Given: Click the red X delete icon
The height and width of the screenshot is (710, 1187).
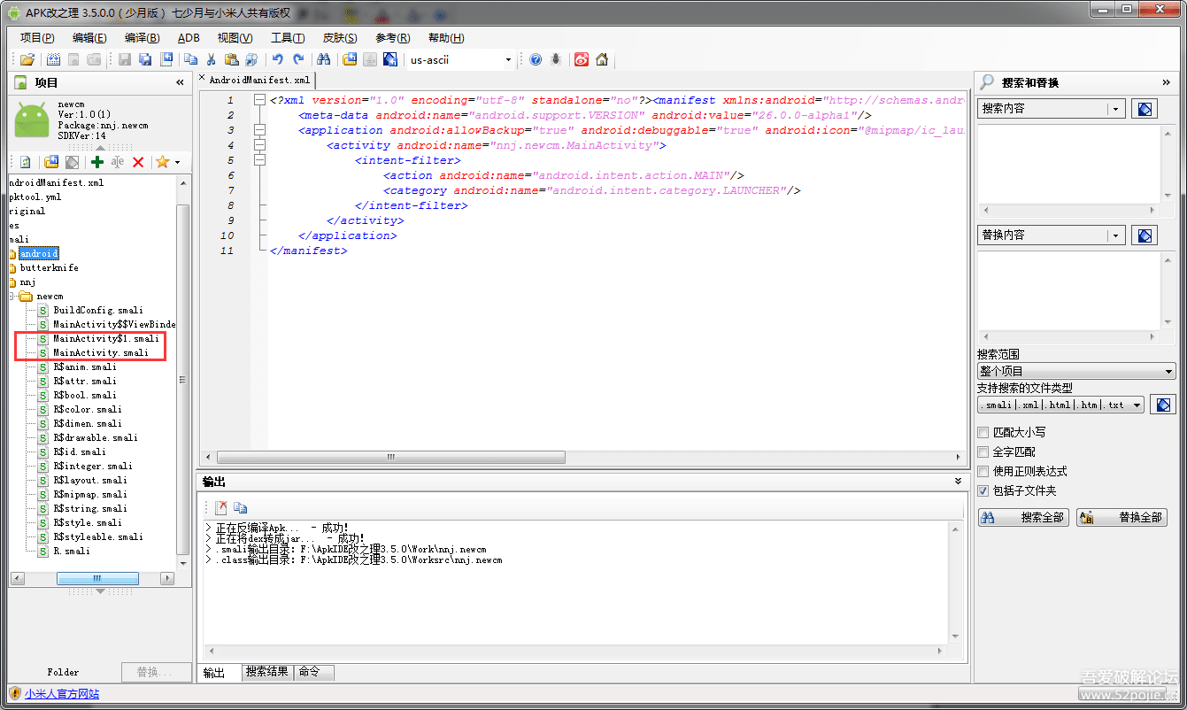Looking at the screenshot, I should click(x=138, y=162).
